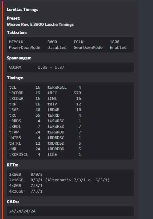Click the PowerDownMode Disabled entry
This screenshot has width=153, height=219.
pos(38,48)
